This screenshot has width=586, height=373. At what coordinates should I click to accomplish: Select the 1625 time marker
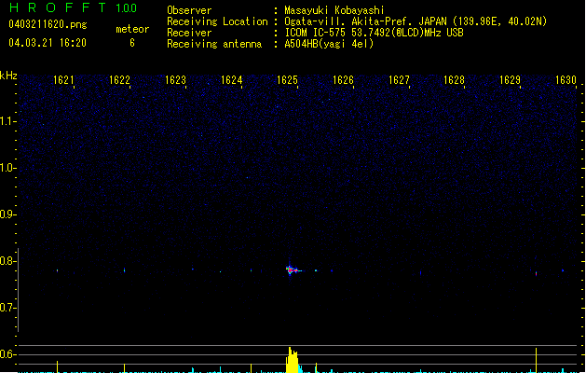tap(287, 81)
